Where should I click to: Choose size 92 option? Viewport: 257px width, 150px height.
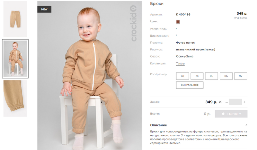click(x=241, y=76)
